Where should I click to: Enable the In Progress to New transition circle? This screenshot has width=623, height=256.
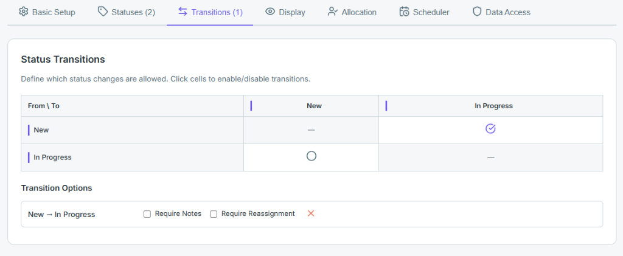point(311,156)
